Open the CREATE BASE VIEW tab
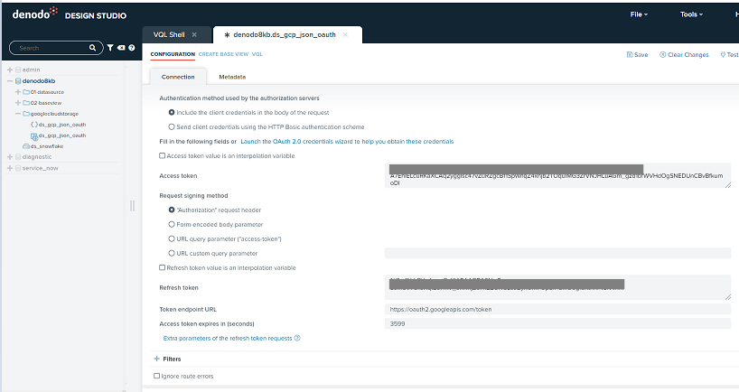 coord(223,54)
